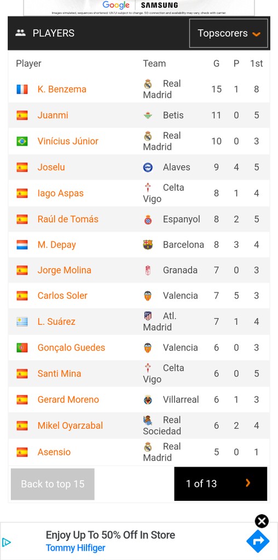The width and height of the screenshot is (278, 560).
Task: Tap the players group icon in header
Action: (21, 33)
